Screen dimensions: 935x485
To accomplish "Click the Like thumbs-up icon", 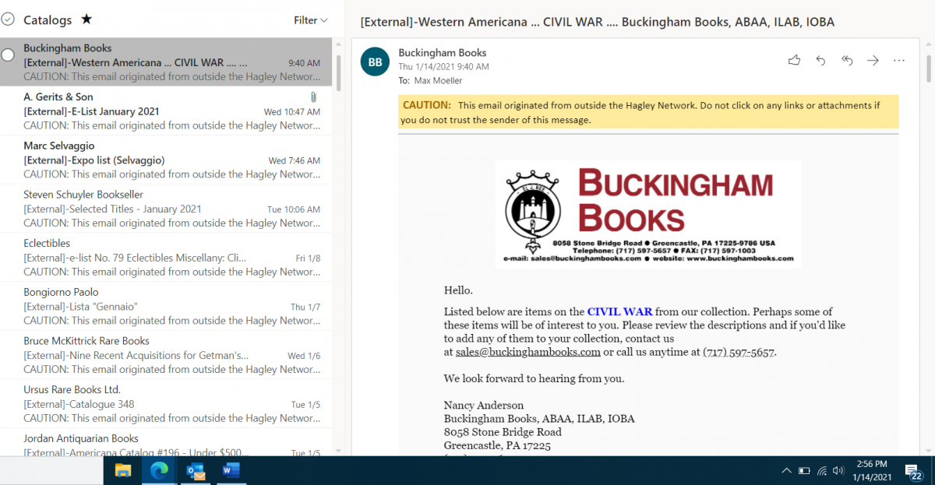I will coord(794,60).
